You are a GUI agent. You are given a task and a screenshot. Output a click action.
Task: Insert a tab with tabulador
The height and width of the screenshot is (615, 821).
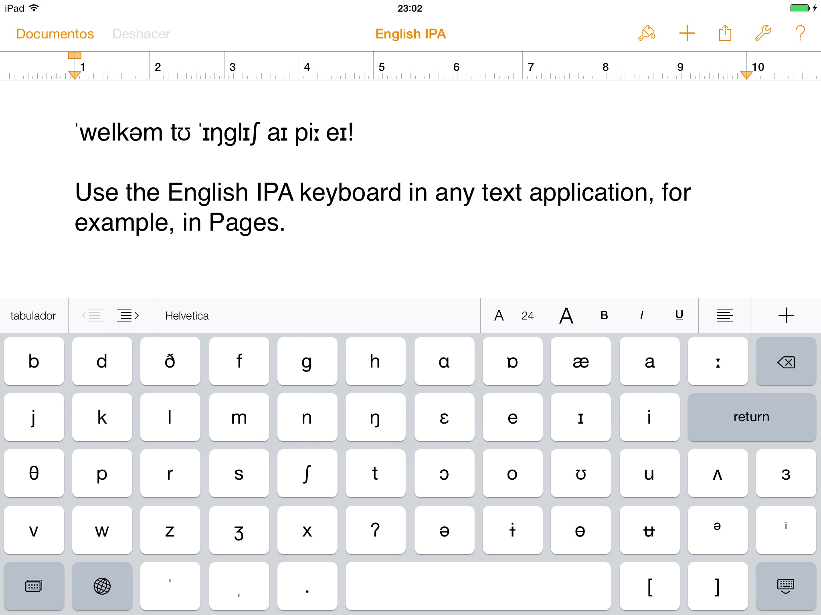[x=33, y=316]
